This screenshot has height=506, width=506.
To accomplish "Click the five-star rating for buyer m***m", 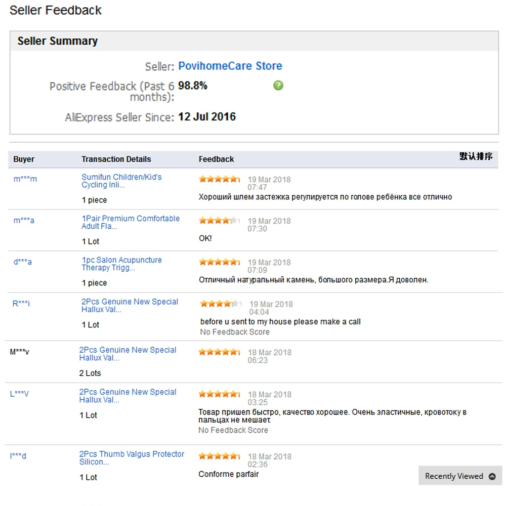I will tap(220, 179).
